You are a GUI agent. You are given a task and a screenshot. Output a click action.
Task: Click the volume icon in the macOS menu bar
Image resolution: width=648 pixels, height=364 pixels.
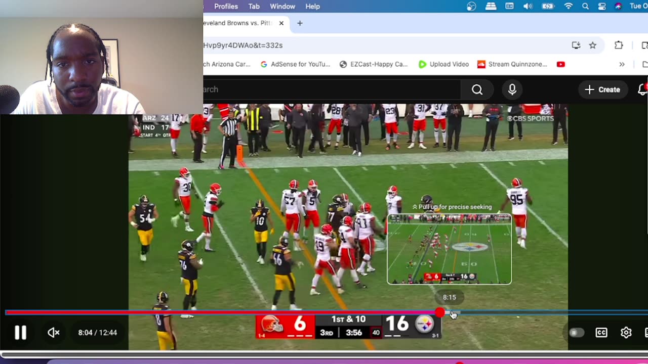coord(528,7)
